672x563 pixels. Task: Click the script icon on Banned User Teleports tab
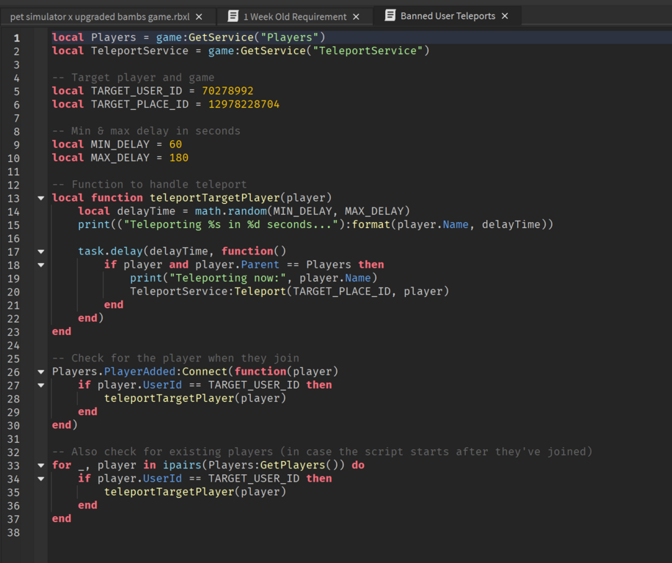[x=390, y=15]
